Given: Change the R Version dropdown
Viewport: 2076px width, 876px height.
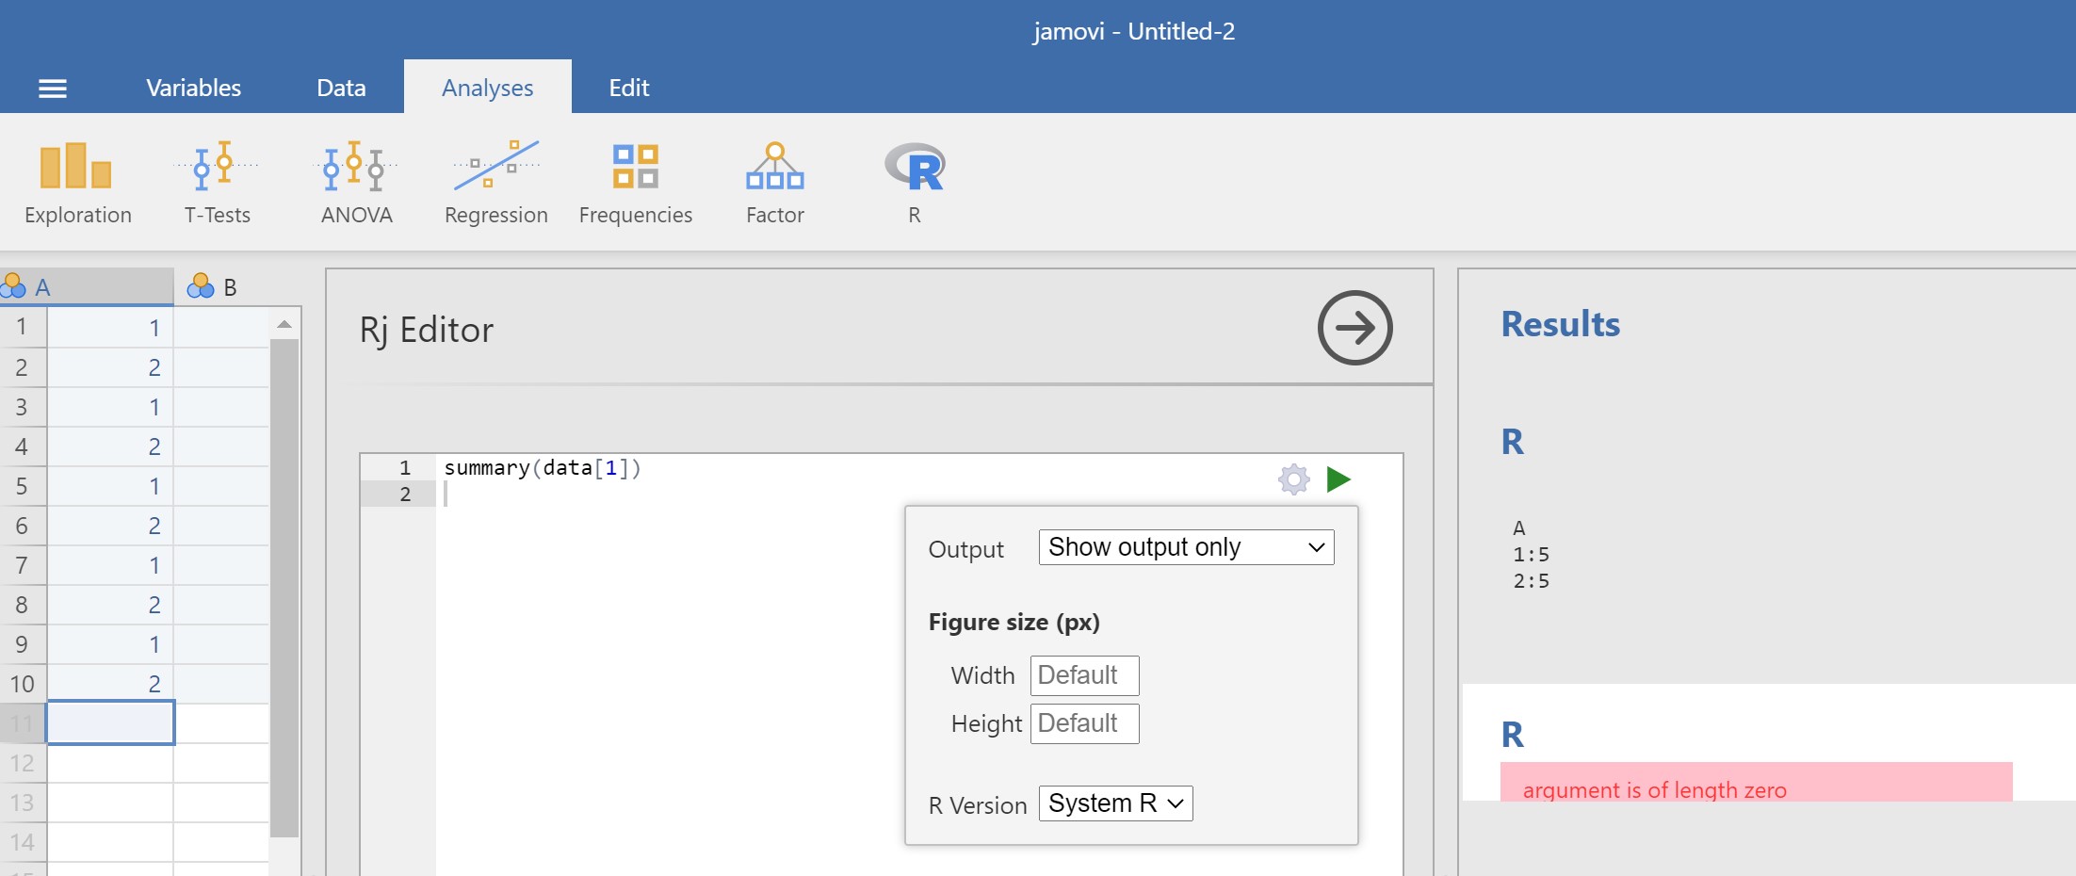Looking at the screenshot, I should tap(1115, 803).
